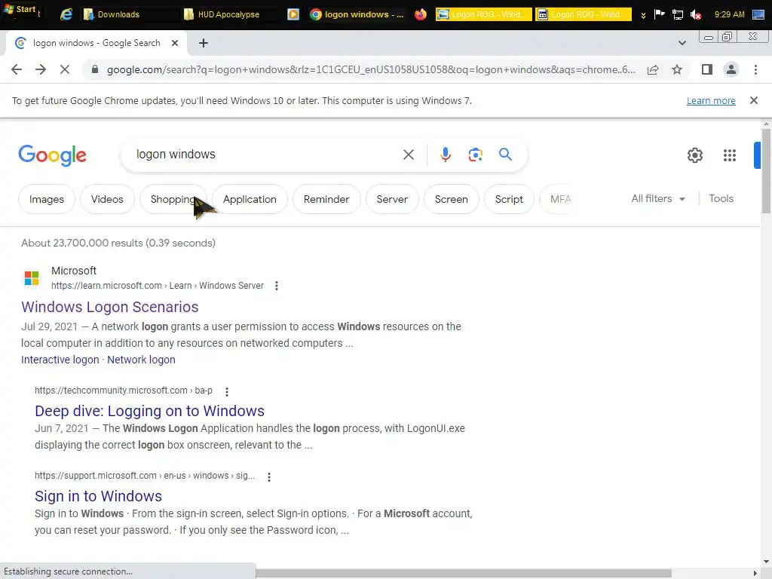
Task: Select the logon windows - Google Search tab
Action: [x=96, y=43]
